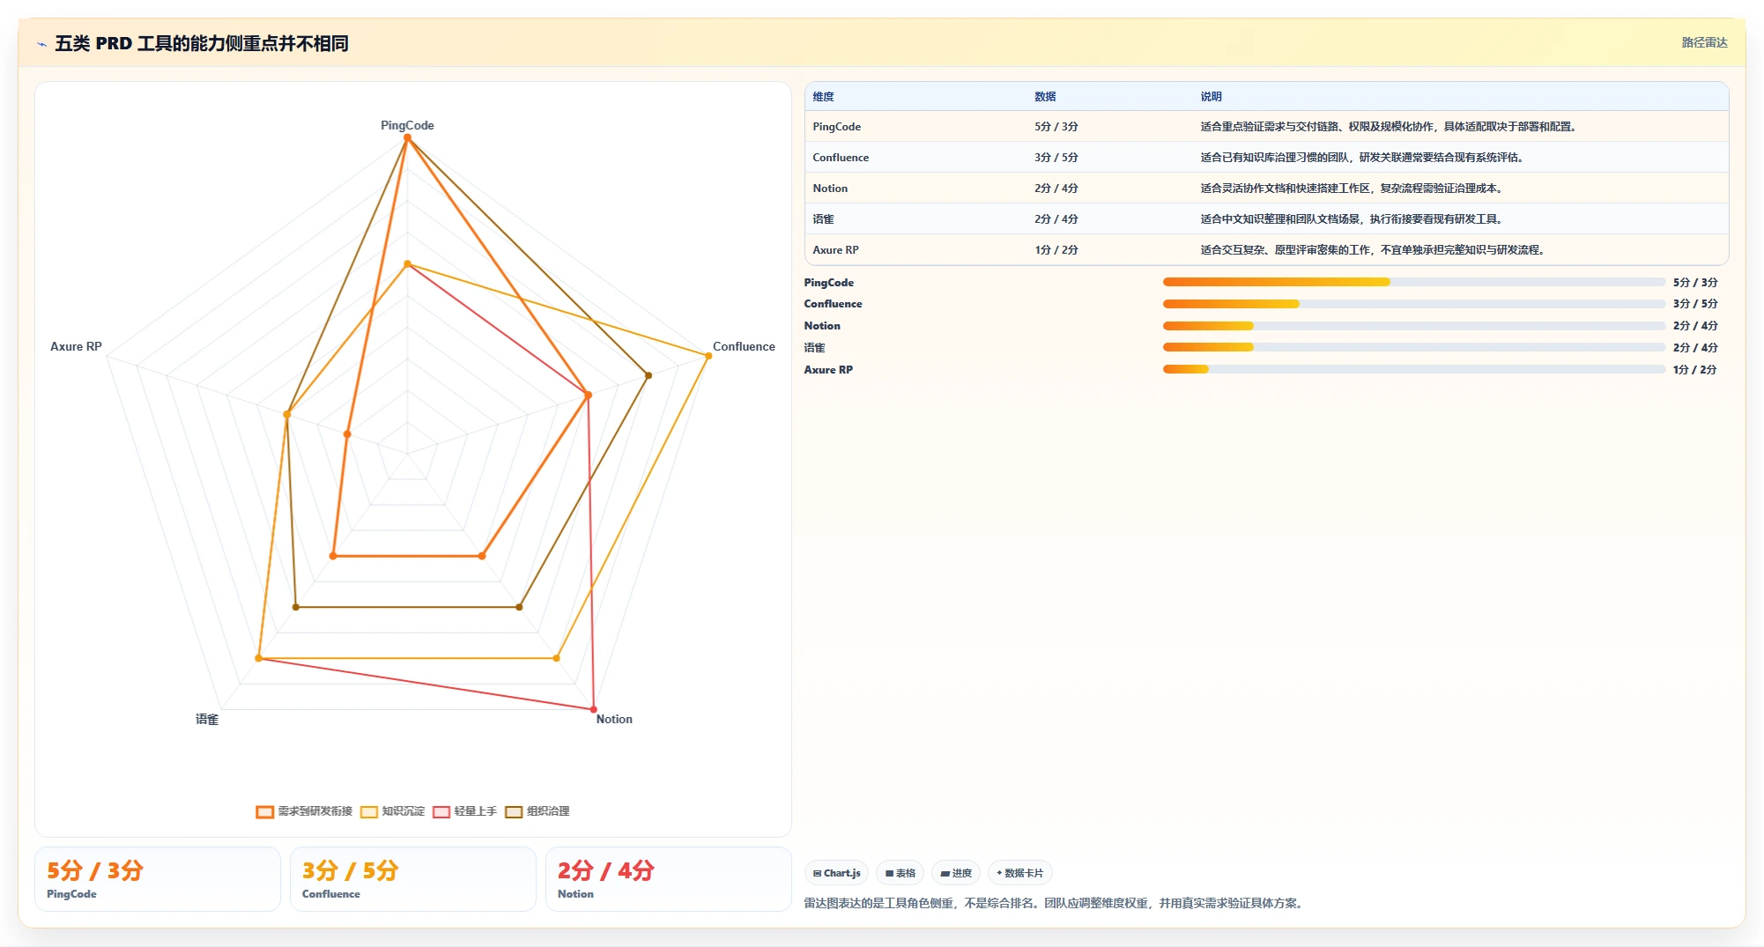Click the PingCode axis label on radar
Viewport: 1764px width, 947px height.
[407, 125]
